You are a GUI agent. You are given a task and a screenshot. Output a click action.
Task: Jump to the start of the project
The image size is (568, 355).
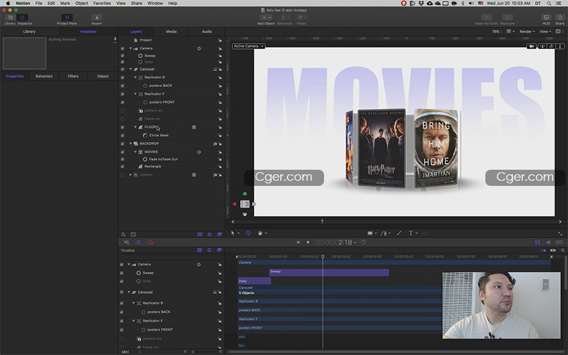pos(298,242)
